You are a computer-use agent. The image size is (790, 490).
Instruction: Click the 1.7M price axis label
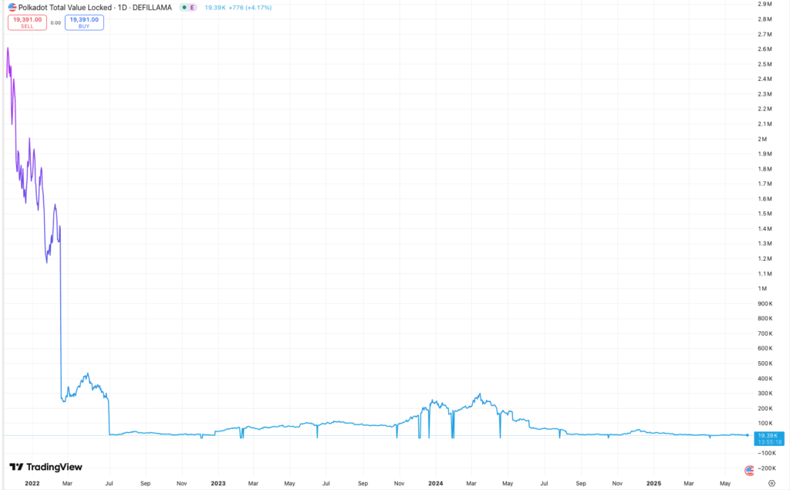coord(765,184)
